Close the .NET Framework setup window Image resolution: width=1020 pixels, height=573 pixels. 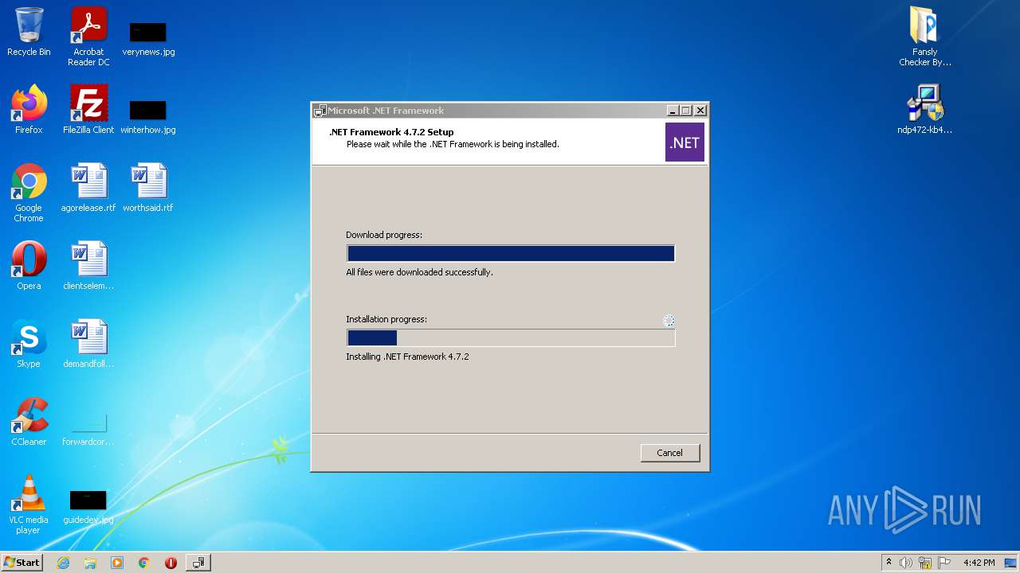tap(700, 111)
